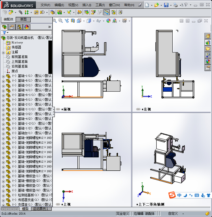Expand the 基础-1<1> component node

pos(3,77)
